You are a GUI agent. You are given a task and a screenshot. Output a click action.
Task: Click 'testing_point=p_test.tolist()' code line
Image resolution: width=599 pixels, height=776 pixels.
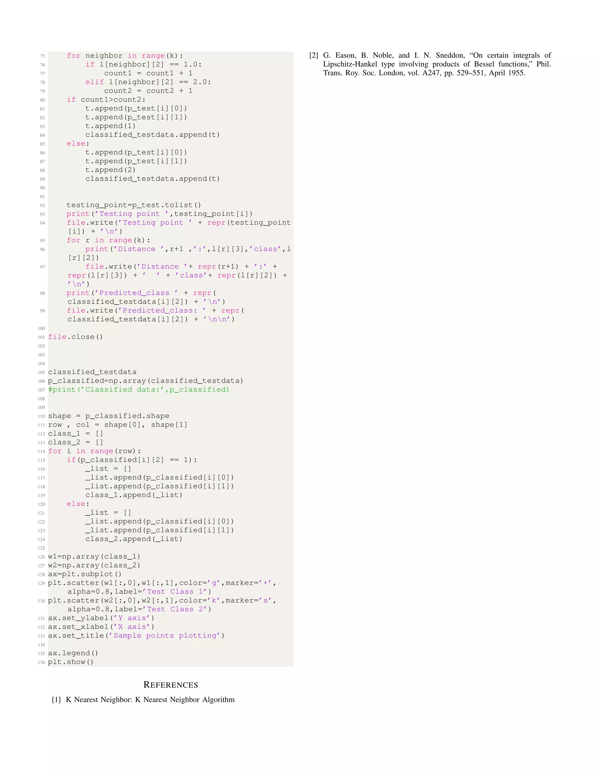134,205
